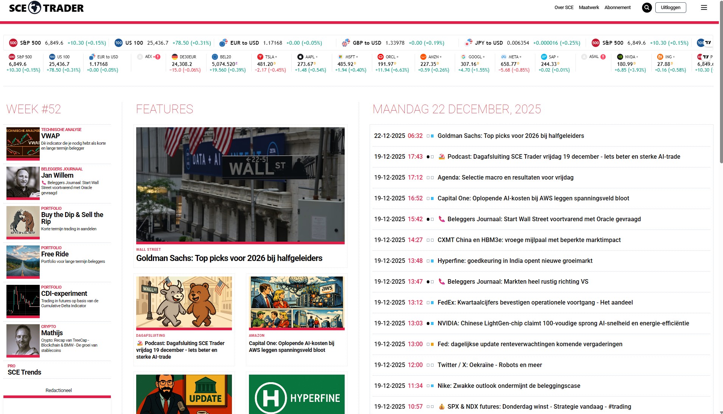723x414 pixels.
Task: Click the AMAZON category label
Action: click(x=257, y=336)
